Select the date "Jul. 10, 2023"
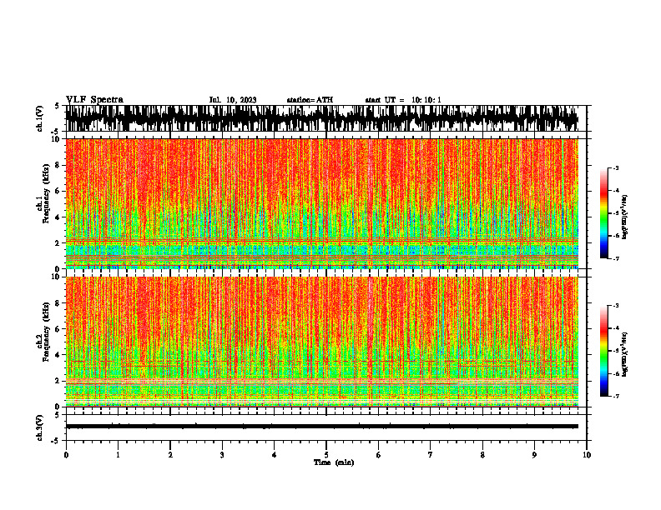Viewport: 661px width, 510px height. click(233, 100)
